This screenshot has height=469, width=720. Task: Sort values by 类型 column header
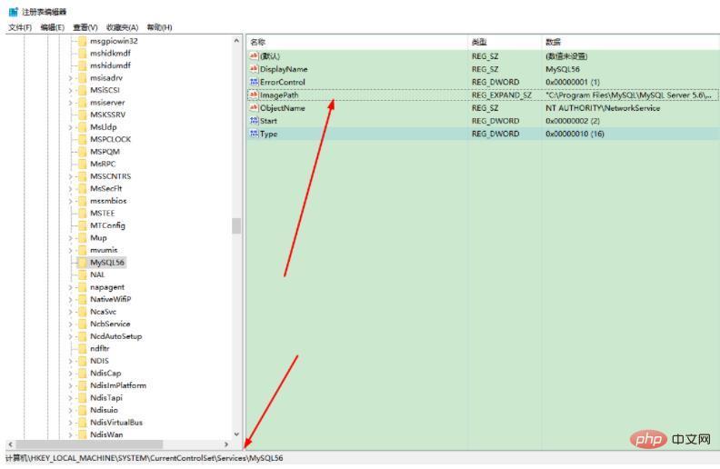pyautogui.click(x=505, y=42)
